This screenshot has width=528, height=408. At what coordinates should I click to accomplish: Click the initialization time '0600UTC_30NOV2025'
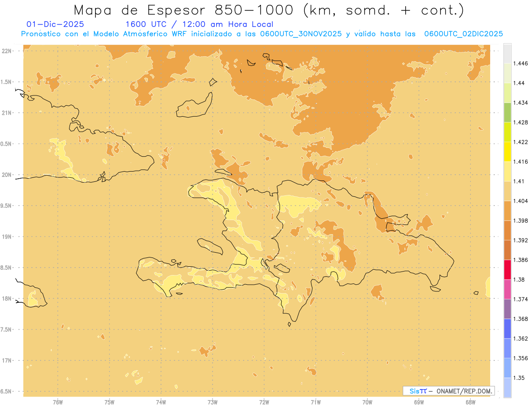tap(301, 34)
